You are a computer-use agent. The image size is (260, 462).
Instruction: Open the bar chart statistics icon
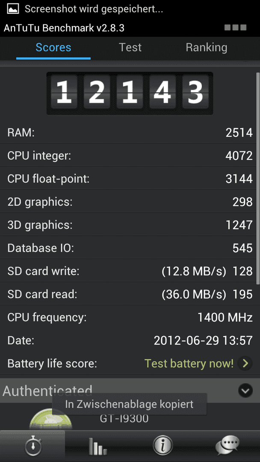point(97,447)
